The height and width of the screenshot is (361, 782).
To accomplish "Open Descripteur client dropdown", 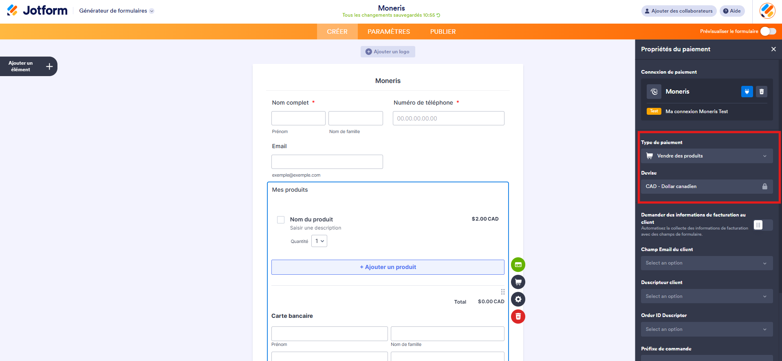I will click(x=707, y=296).
